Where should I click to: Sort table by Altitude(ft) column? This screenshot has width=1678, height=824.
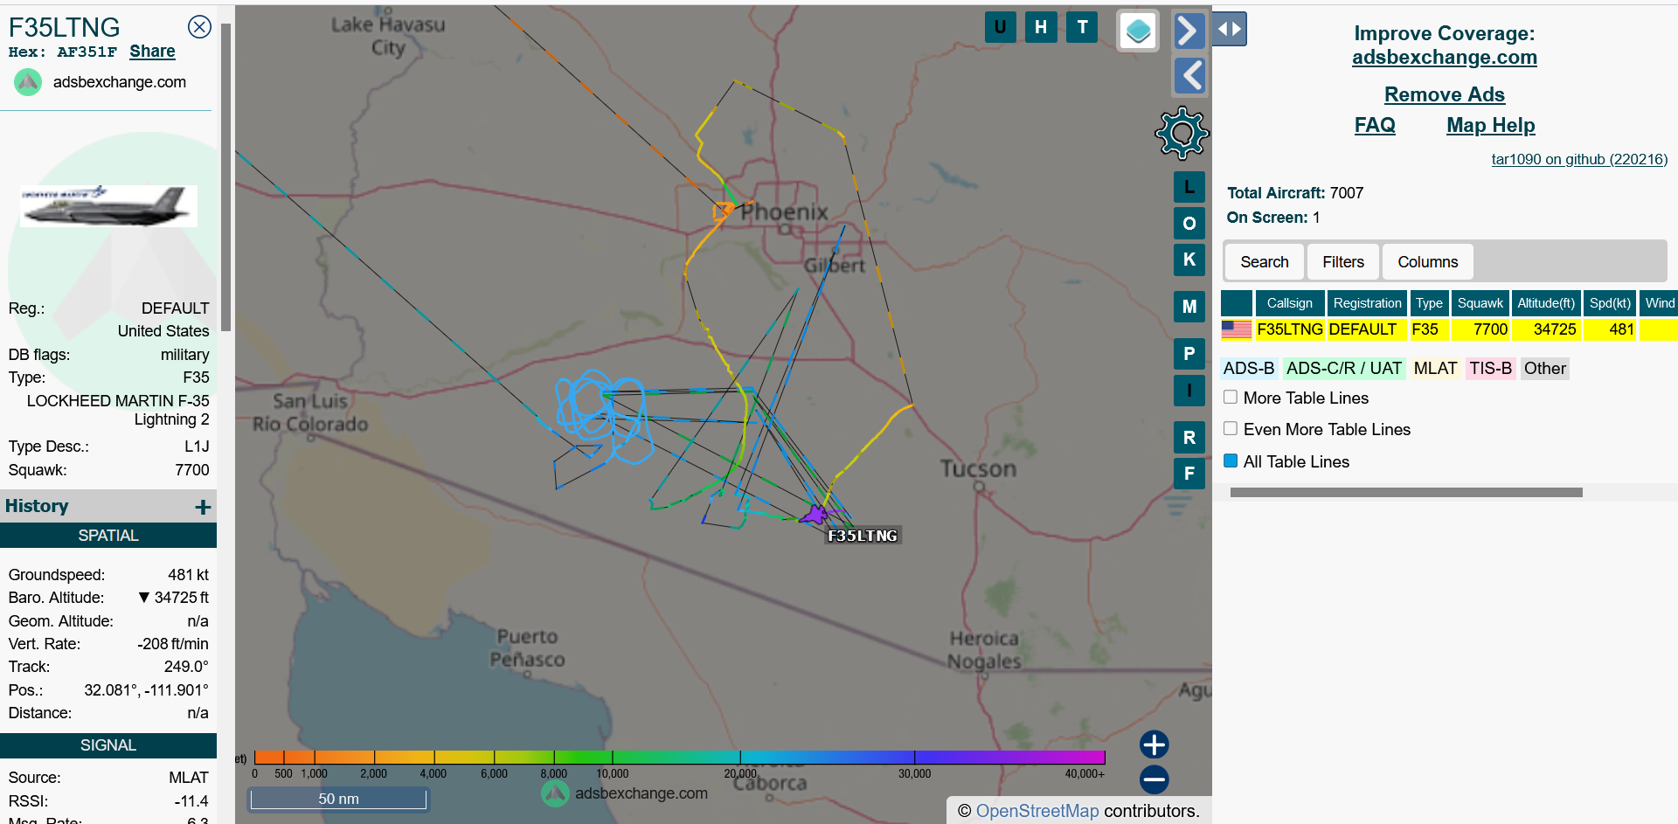(x=1546, y=303)
